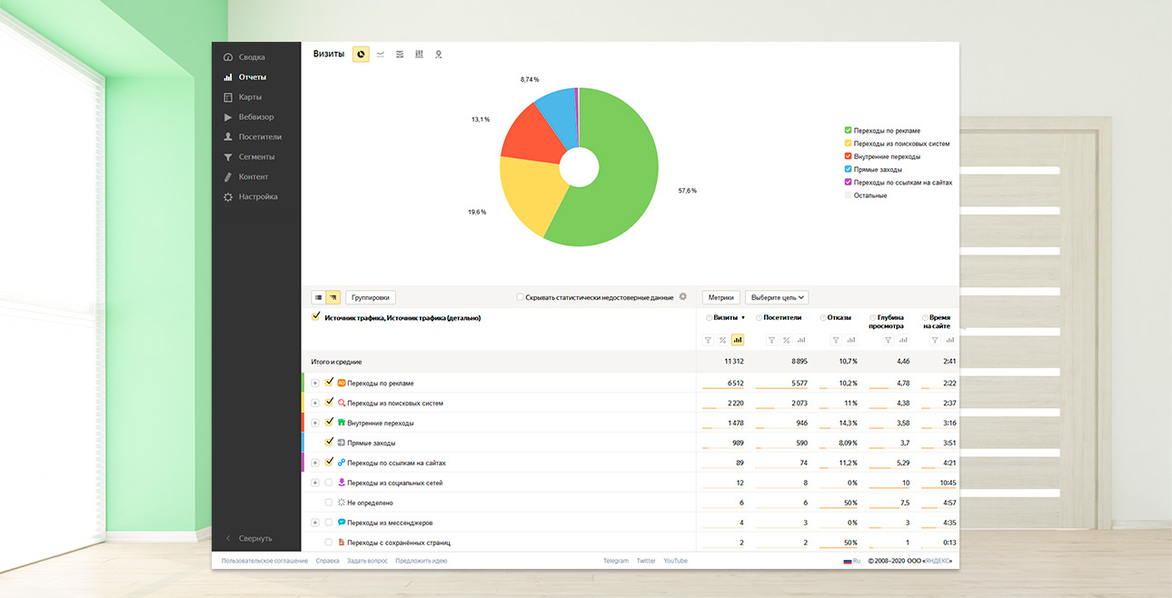Switch the table to flat list view
Viewport: 1172px width, 598px height.
(x=318, y=297)
